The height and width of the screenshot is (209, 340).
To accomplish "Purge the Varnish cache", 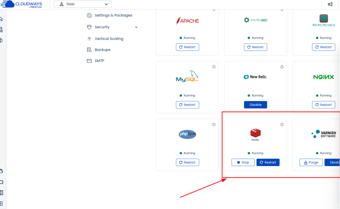I will 311,162.
